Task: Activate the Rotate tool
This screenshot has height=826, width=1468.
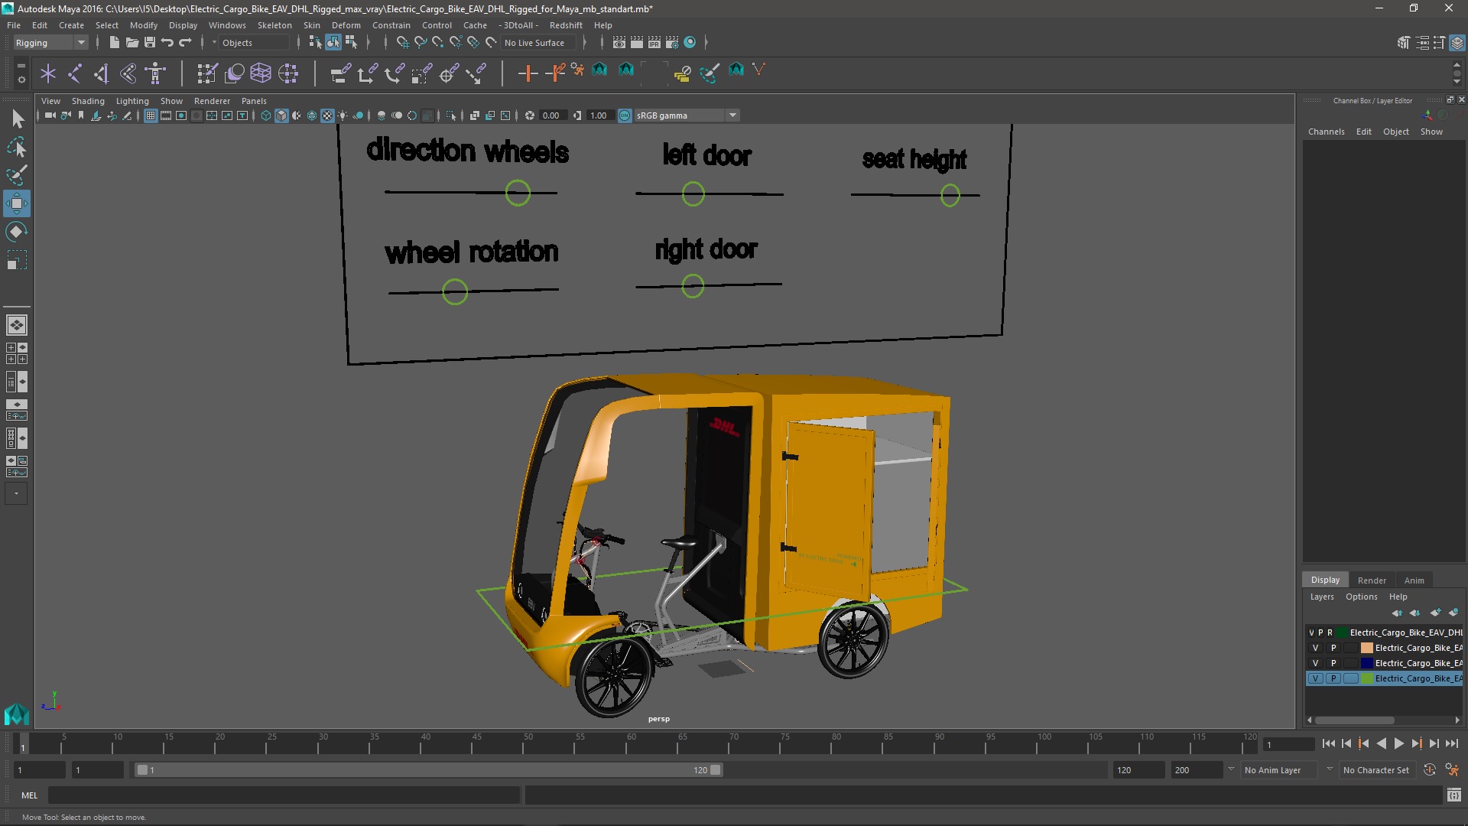Action: point(17,232)
